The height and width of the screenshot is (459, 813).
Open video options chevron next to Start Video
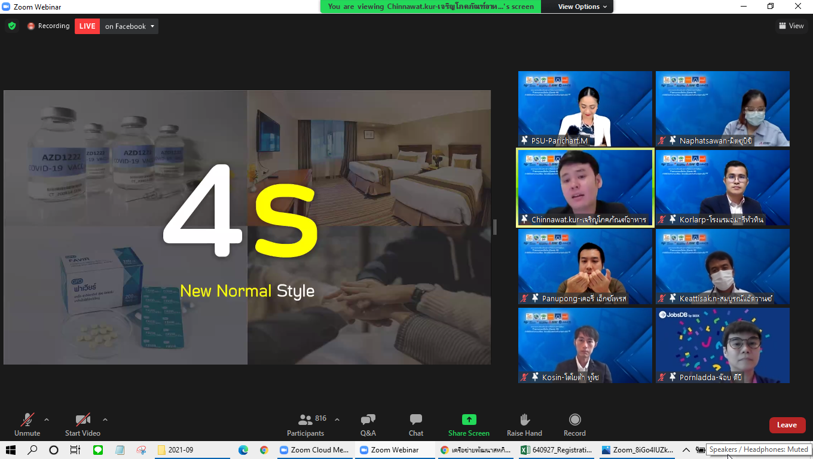(105, 419)
